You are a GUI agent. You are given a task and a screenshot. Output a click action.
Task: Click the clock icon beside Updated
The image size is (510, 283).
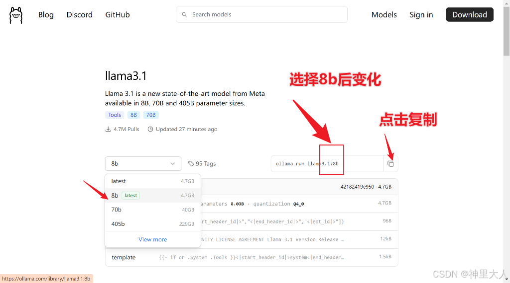150,130
